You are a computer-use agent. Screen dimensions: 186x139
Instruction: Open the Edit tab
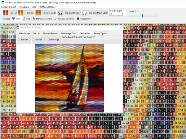click(27, 19)
